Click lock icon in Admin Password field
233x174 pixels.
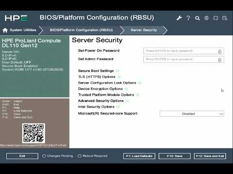point(219,60)
